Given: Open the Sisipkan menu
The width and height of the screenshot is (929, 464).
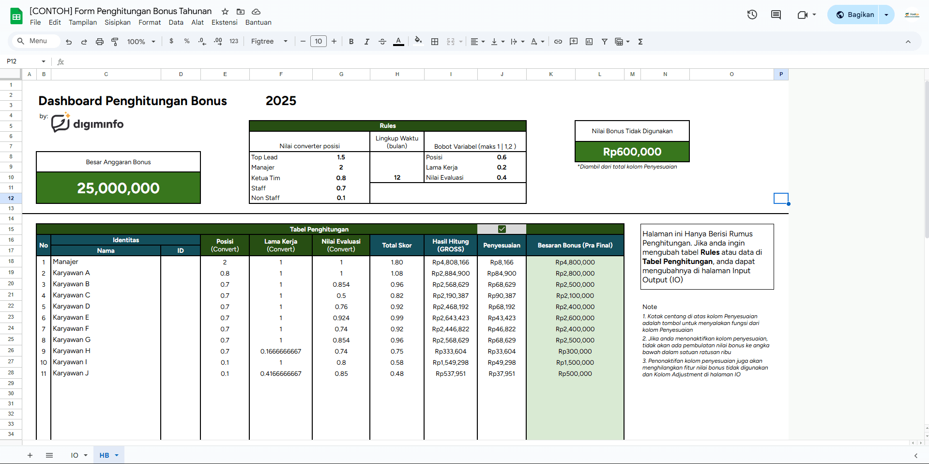Looking at the screenshot, I should point(118,22).
